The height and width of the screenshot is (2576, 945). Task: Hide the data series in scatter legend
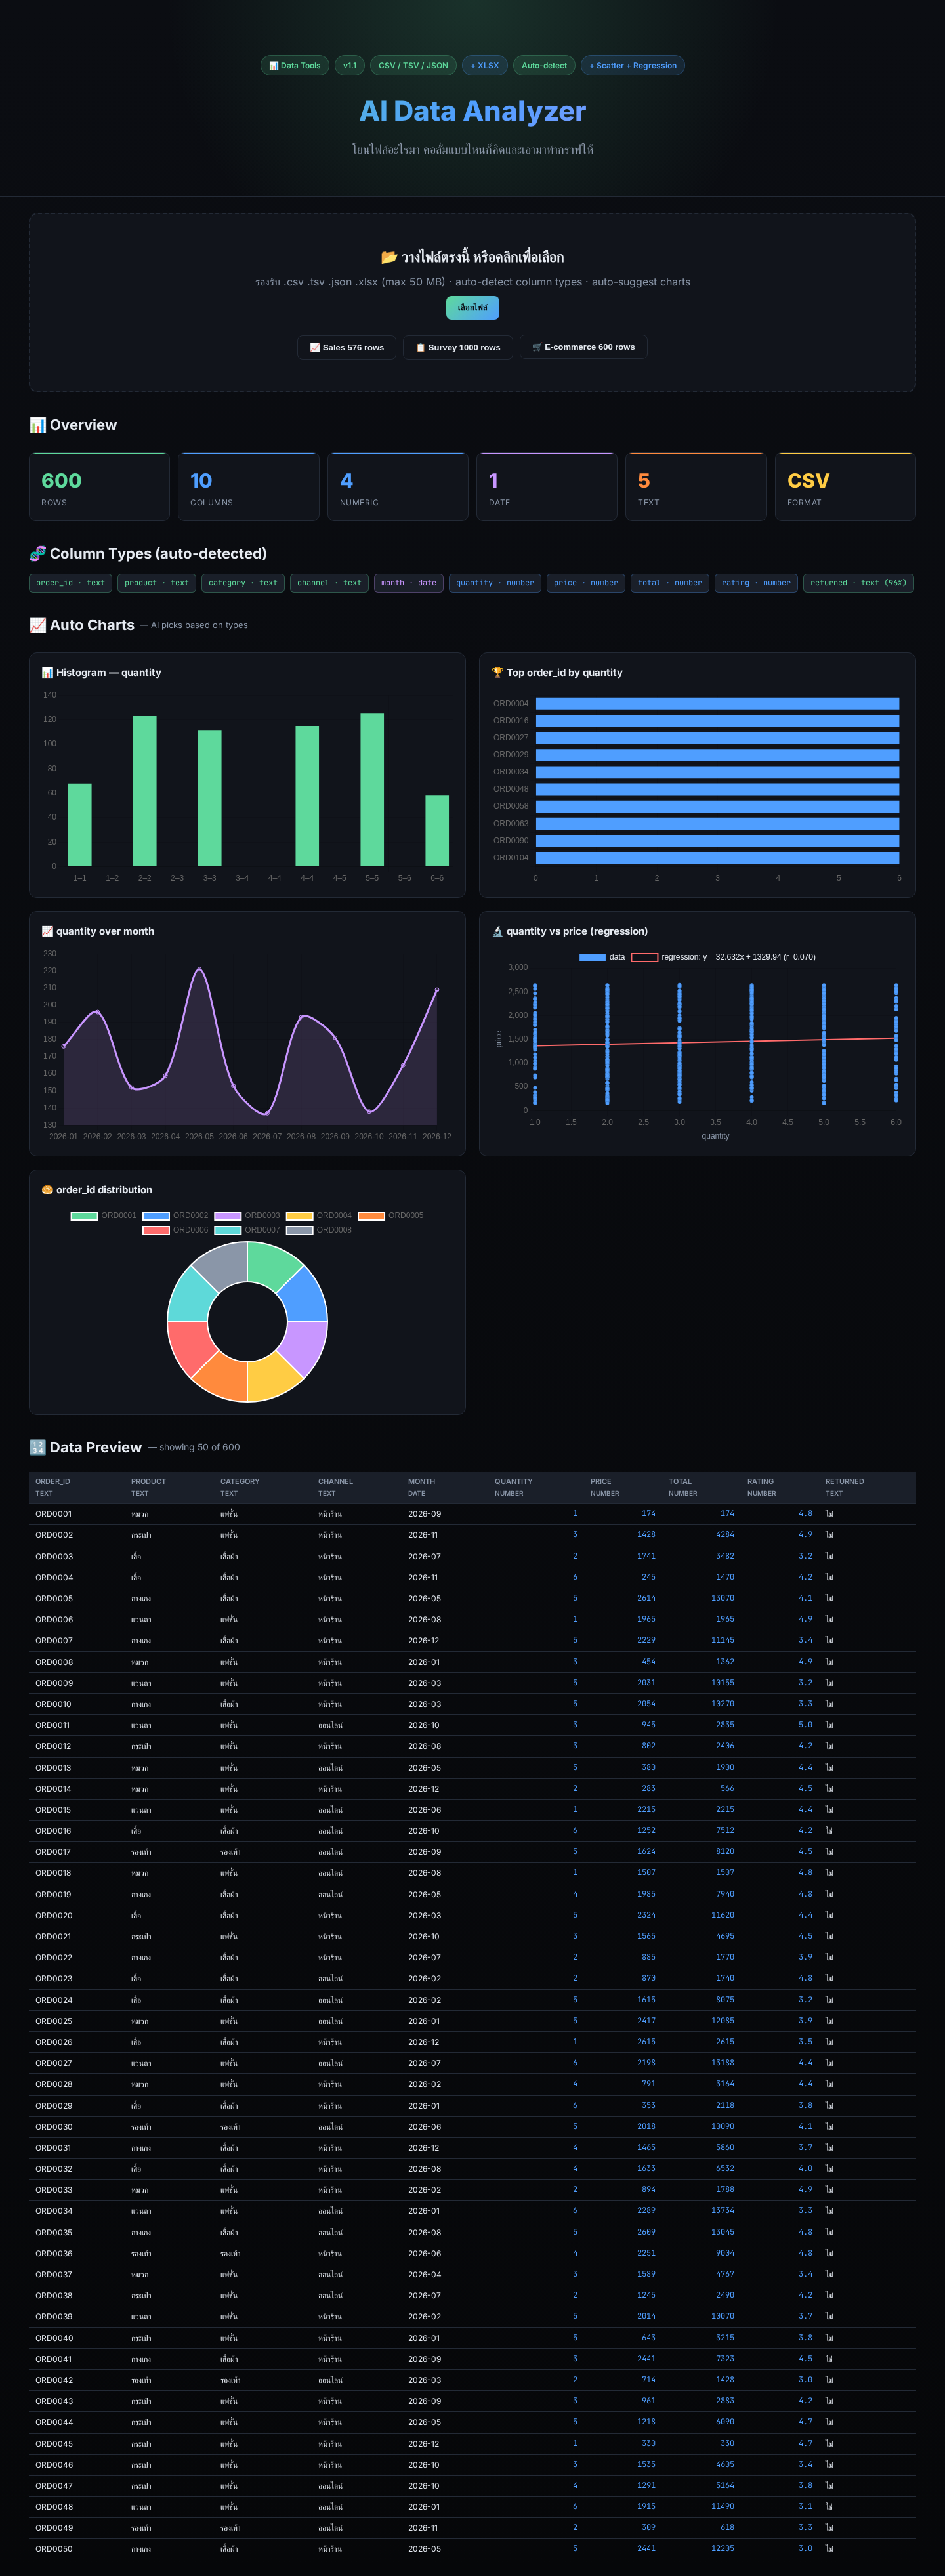602,957
